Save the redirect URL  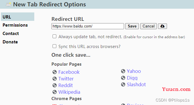(132, 26)
